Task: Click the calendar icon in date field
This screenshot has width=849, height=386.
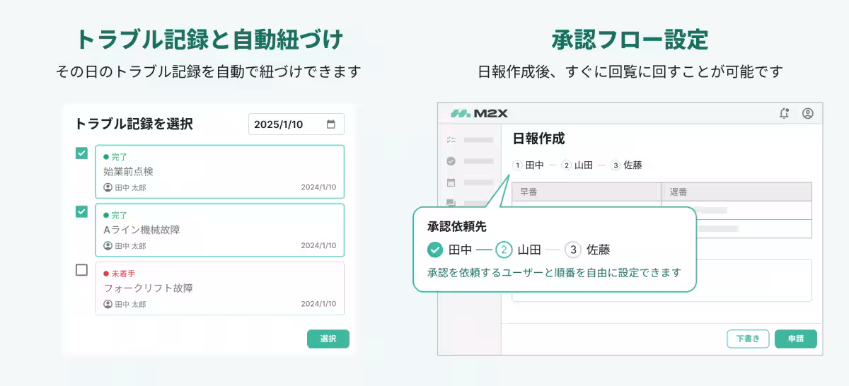Action: [x=330, y=124]
